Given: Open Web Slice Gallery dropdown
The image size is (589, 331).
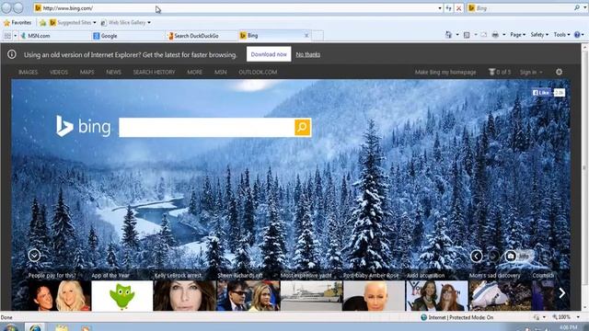Looking at the screenshot, I should click(125, 22).
